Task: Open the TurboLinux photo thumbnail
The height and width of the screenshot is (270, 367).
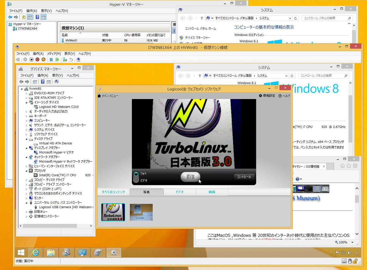Action: pos(113,212)
